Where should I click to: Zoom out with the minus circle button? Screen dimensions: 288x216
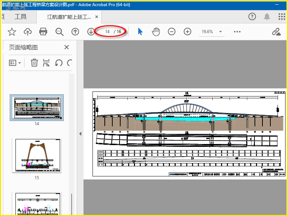pos(172,32)
